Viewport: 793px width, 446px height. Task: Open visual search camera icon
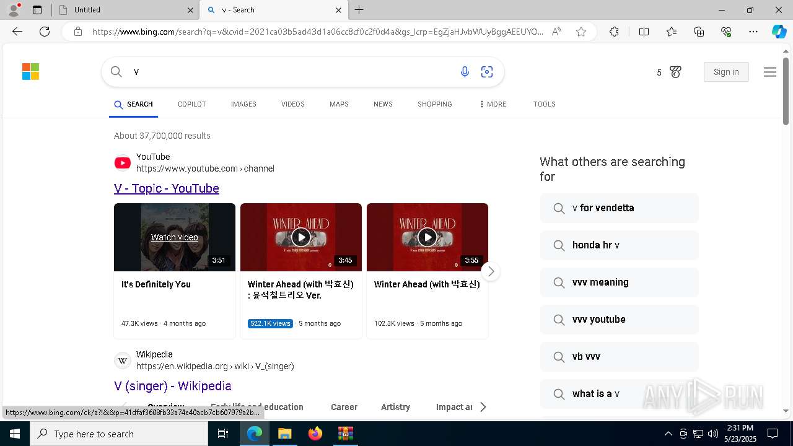487,72
